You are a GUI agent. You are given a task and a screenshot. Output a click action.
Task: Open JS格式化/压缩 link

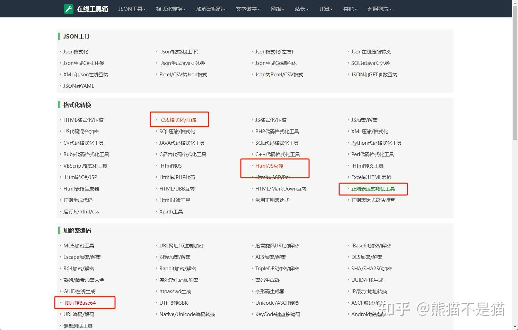[x=271, y=120]
